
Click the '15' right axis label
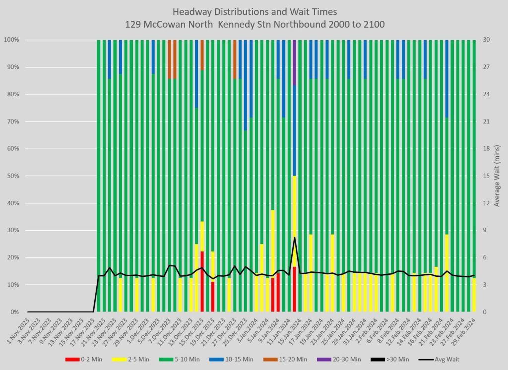(x=486, y=176)
